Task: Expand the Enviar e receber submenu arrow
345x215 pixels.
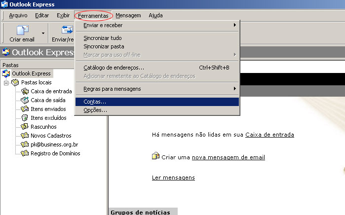Action: 235,25
